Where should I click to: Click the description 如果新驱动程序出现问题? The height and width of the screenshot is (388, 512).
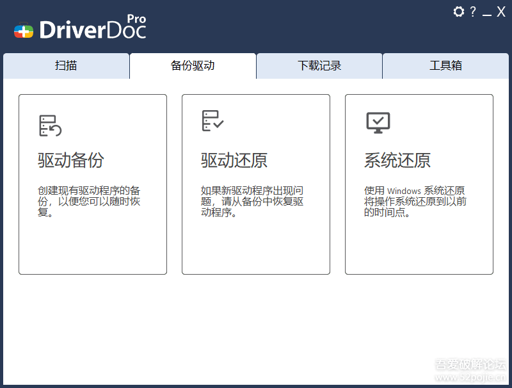pyautogui.click(x=252, y=201)
